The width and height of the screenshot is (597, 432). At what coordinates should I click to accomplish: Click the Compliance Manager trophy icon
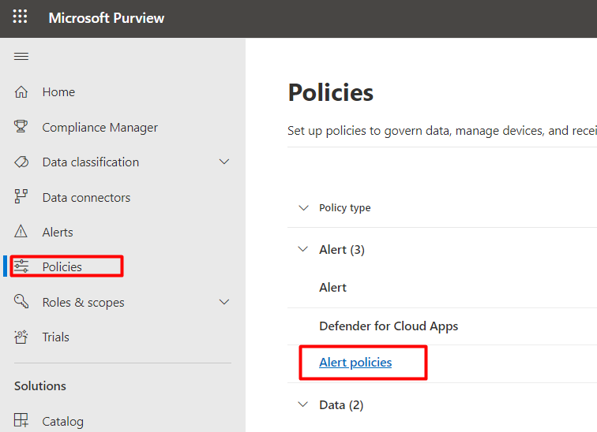21,127
